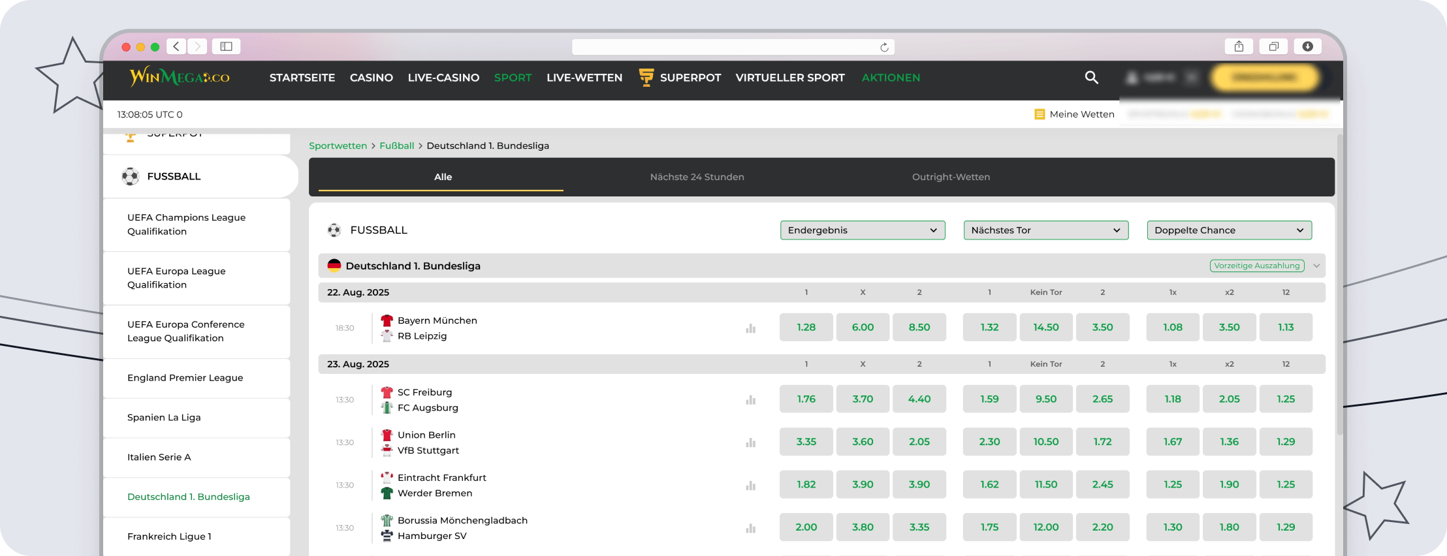
Task: Collapse the Deutschland 1. Bundesliga section chevron
Action: coord(1316,266)
